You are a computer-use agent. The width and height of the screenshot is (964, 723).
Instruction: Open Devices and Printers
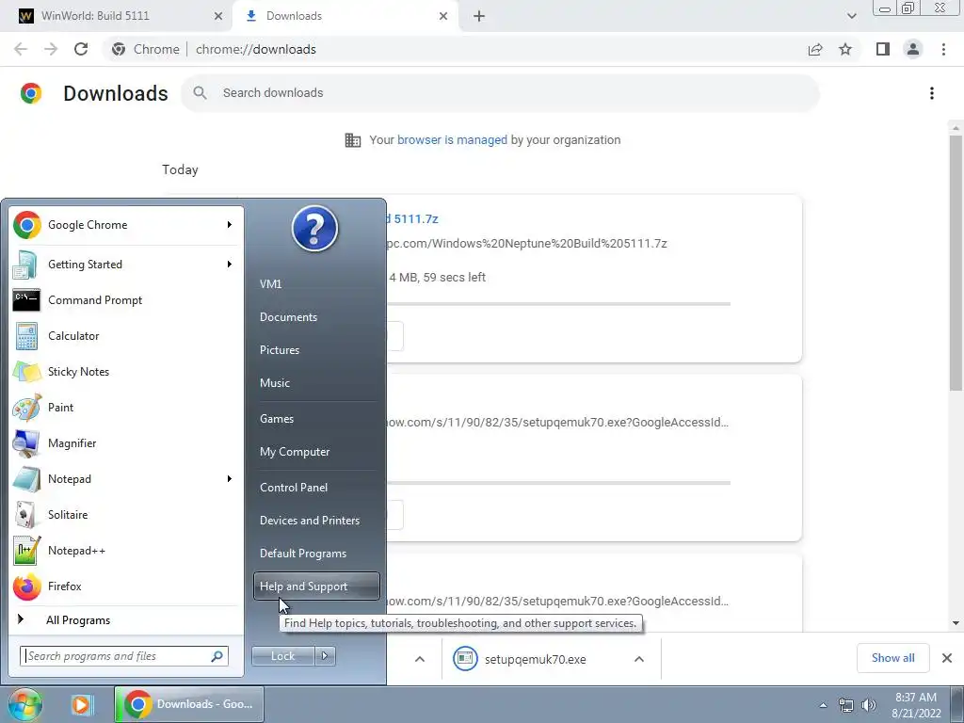point(316,521)
